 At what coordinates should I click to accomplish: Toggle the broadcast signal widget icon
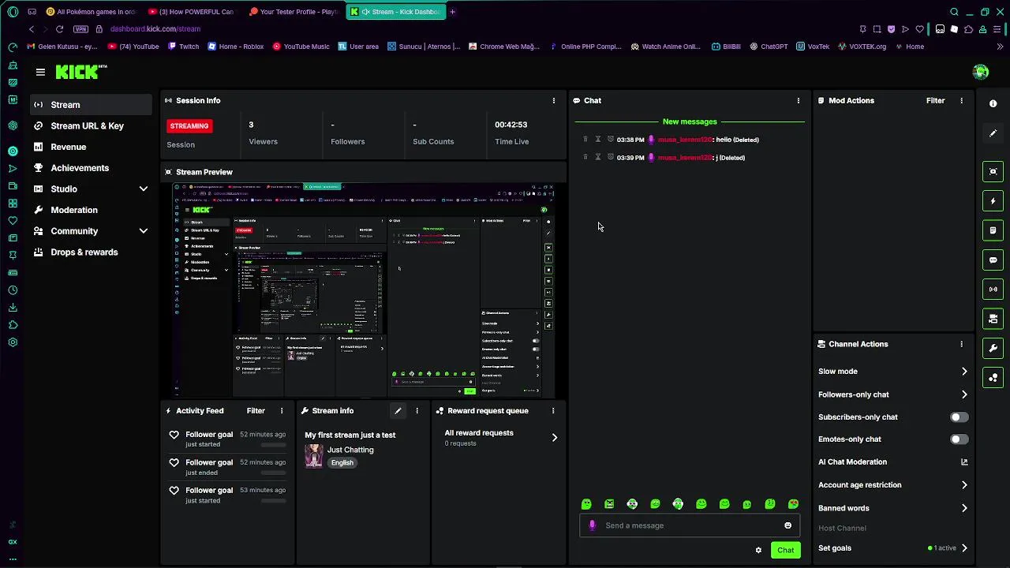[x=993, y=290]
